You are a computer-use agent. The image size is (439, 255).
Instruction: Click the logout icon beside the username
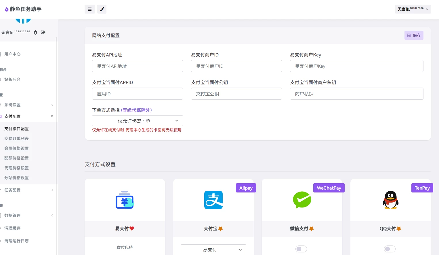point(43,32)
